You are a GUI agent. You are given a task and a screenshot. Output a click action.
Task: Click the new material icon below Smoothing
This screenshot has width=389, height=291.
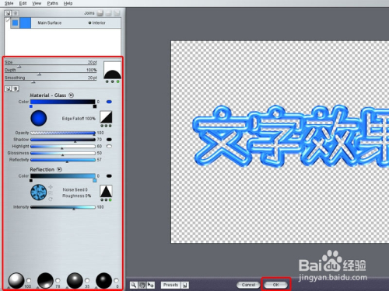8,88
